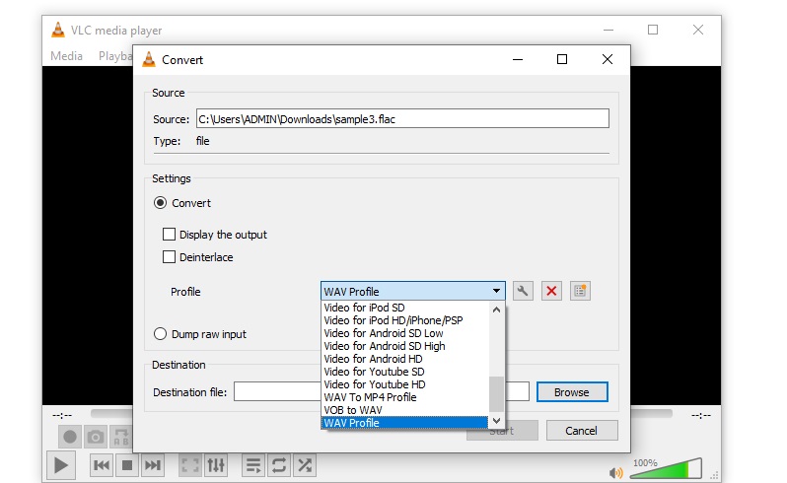Choose Video for Youtube SD profile
This screenshot has height=483, width=787.
click(404, 372)
